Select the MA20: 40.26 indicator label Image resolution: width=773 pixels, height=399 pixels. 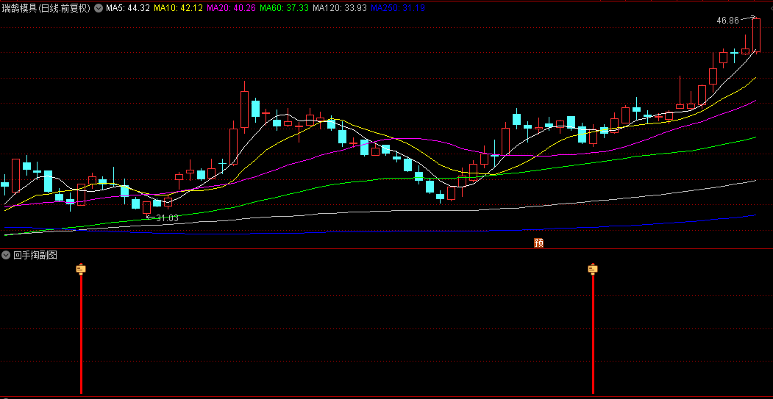[231, 8]
